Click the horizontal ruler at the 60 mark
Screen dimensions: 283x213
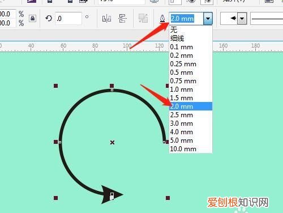(63, 46)
